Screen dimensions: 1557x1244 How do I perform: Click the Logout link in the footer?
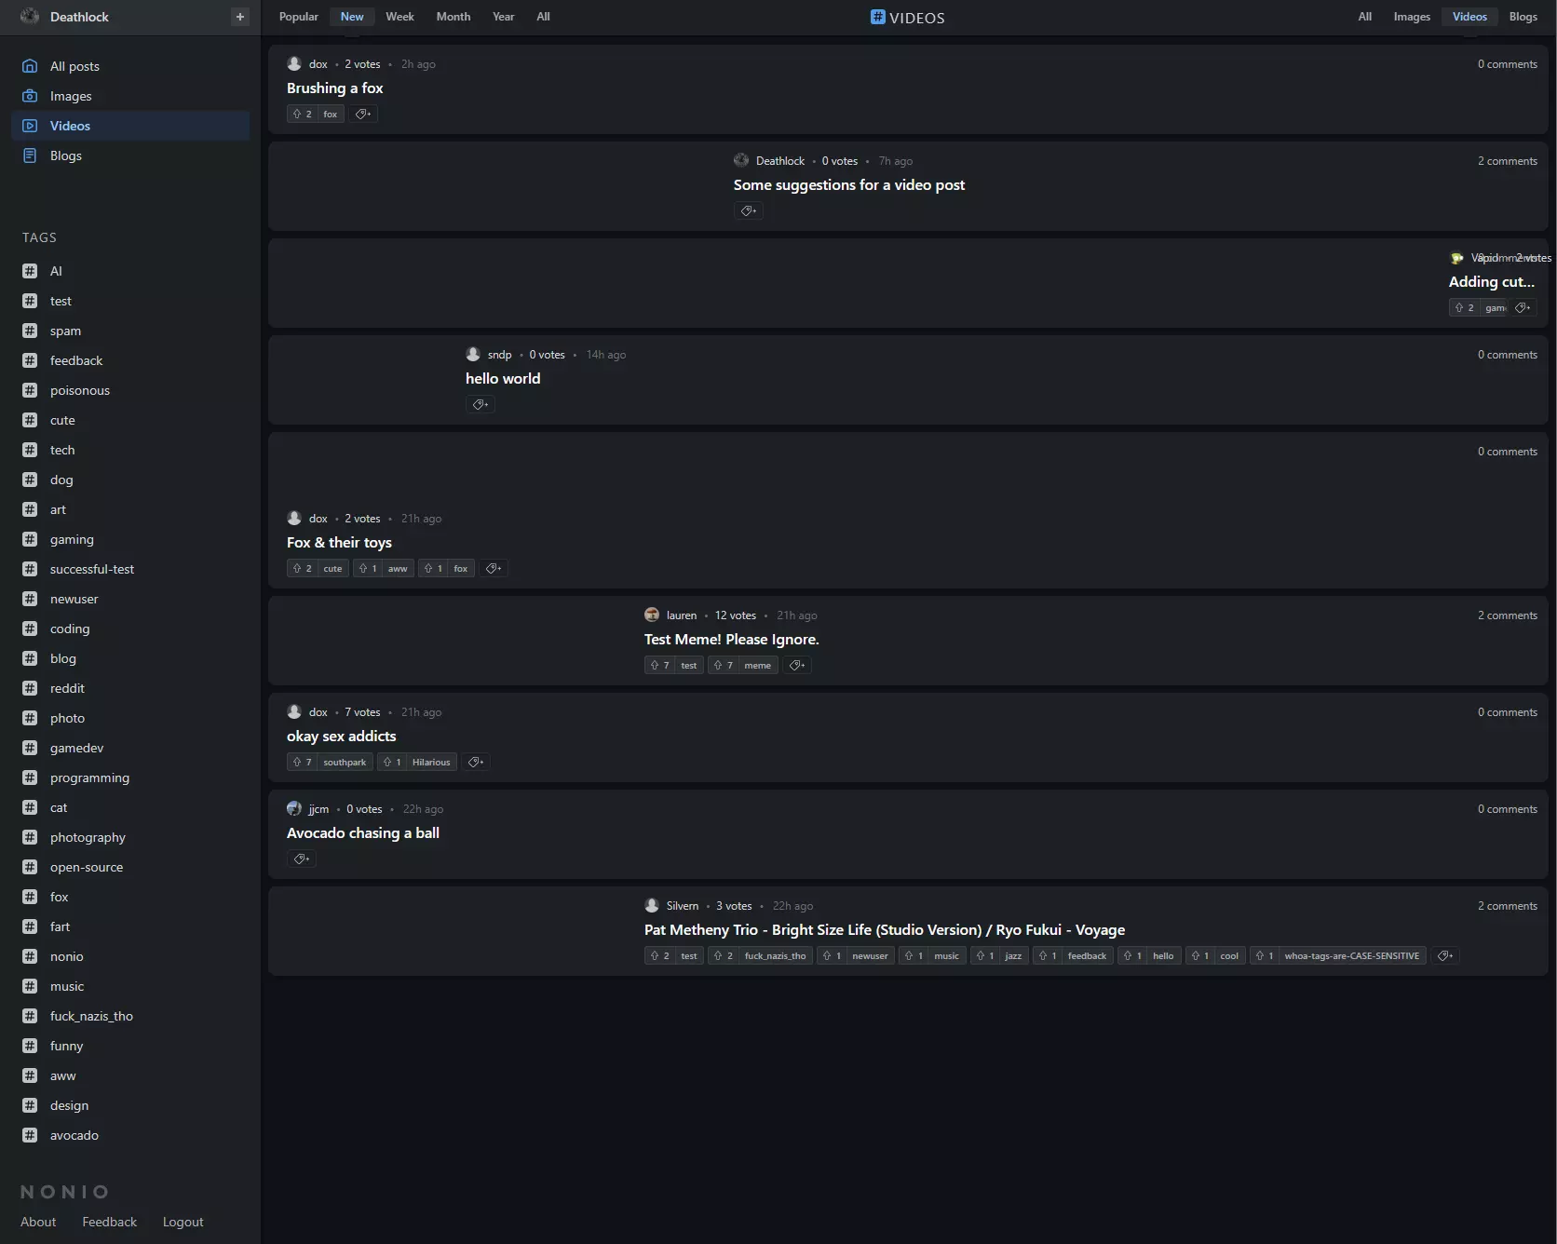click(183, 1222)
